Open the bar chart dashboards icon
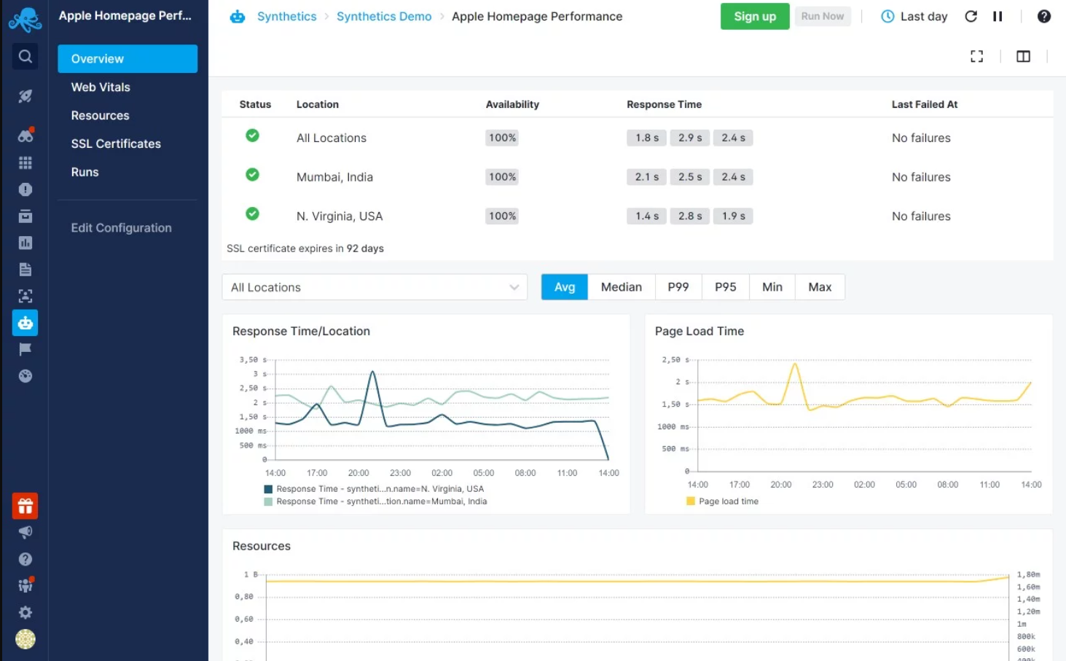 pos(25,243)
